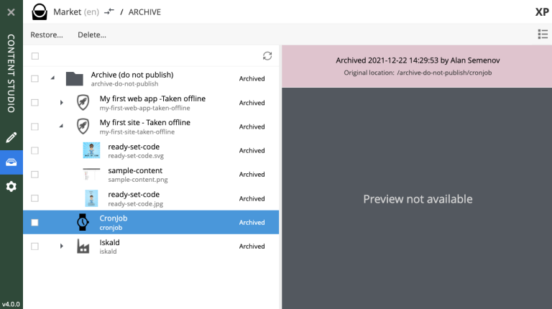Click the ready-set-code.jpg thumbnail
Screen dimensions: 552x309
[x=91, y=198]
